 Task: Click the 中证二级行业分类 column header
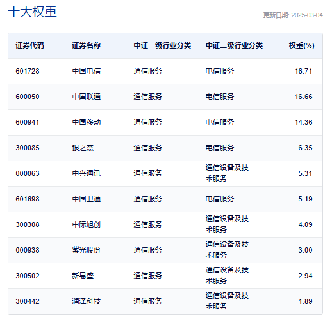click(x=234, y=45)
